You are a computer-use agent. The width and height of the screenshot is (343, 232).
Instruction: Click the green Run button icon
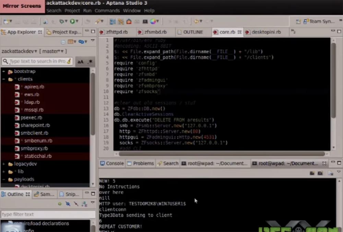point(72,21)
